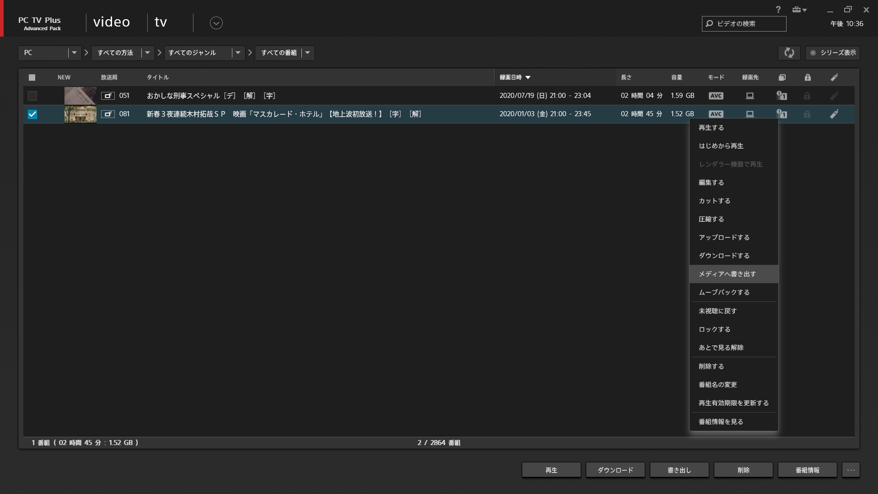Click the lock column header icon
This screenshot has height=494, width=878.
coord(808,77)
